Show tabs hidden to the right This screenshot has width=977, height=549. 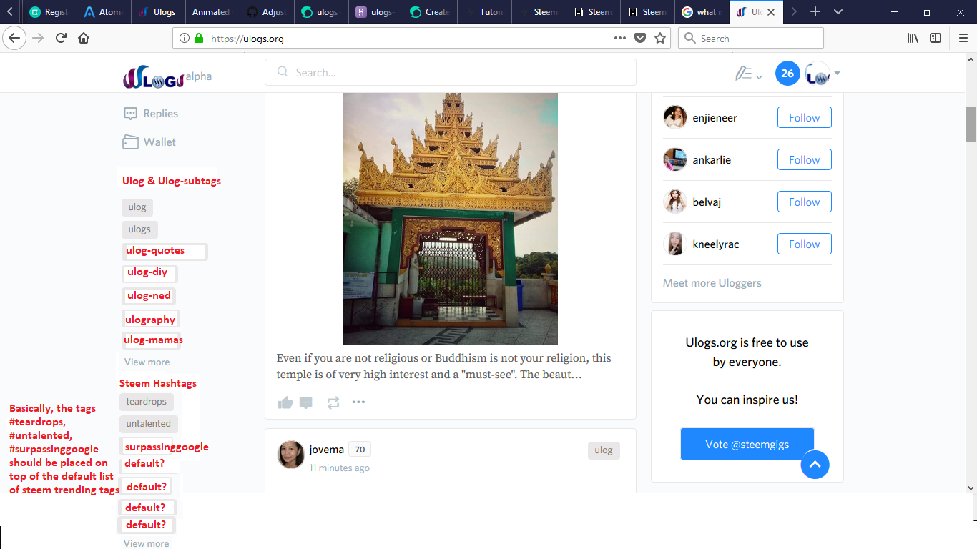(794, 11)
